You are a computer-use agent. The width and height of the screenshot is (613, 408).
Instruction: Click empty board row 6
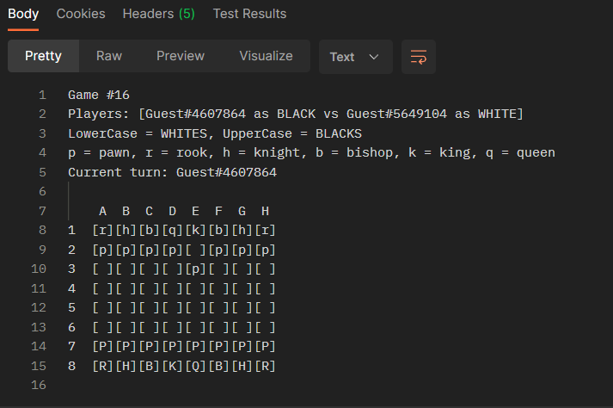(x=172, y=327)
